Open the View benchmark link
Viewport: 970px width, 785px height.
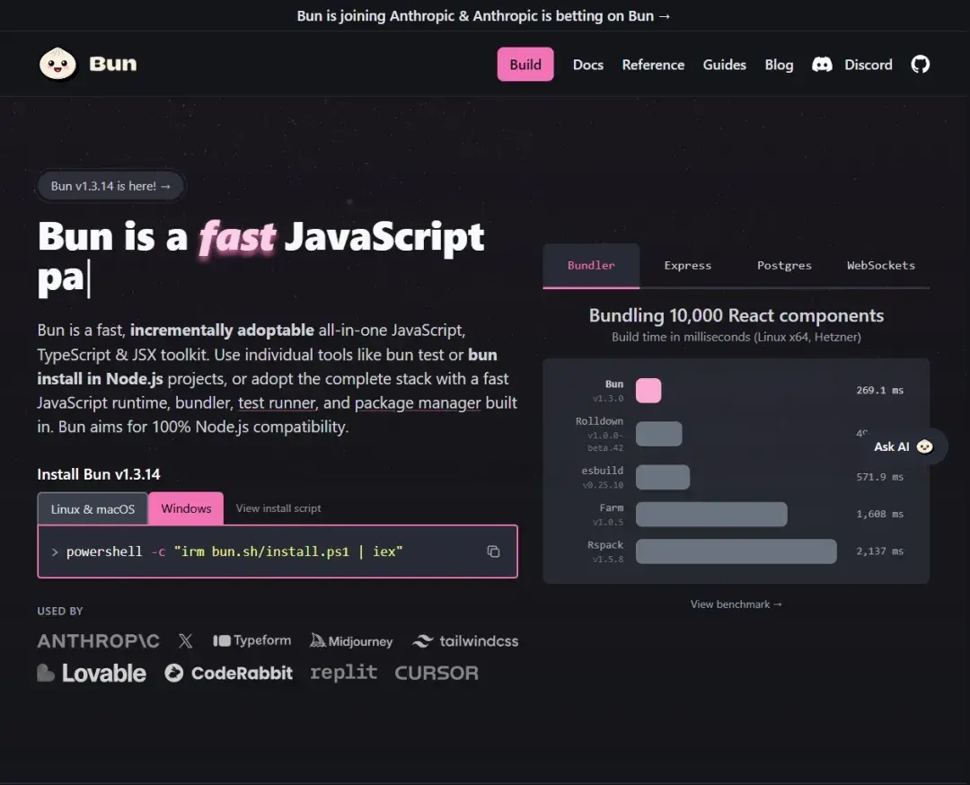736,604
